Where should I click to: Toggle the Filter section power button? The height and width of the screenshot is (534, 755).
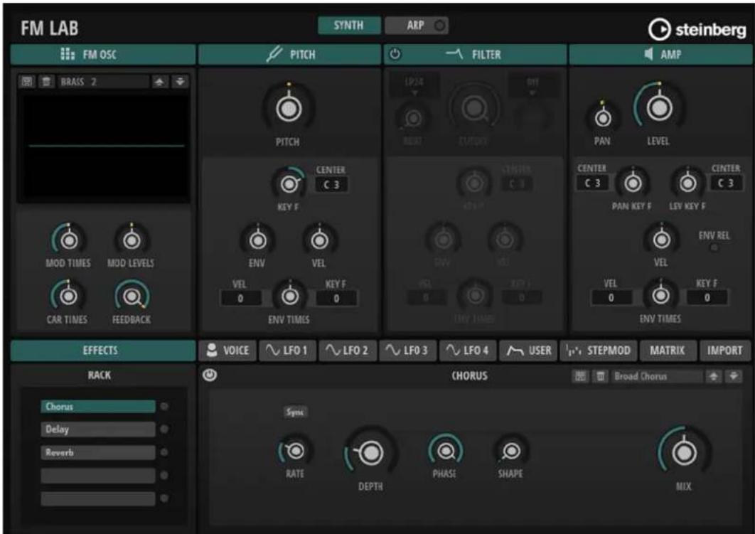pyautogui.click(x=395, y=54)
